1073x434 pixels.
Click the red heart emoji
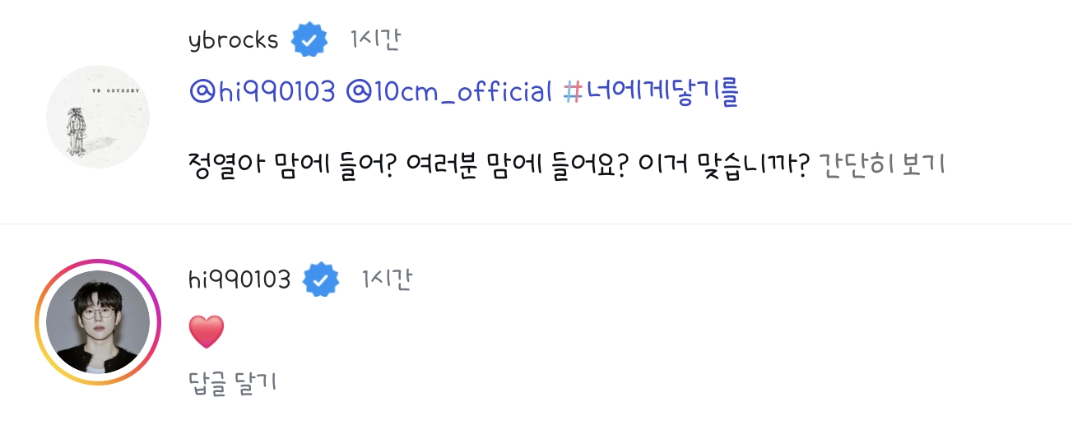tap(206, 331)
